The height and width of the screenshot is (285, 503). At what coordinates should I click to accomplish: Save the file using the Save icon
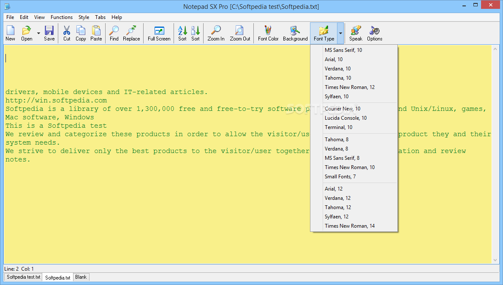(49, 33)
